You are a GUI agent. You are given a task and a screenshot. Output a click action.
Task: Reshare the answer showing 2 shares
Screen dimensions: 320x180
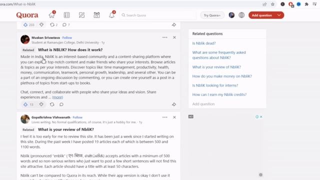point(53,24)
